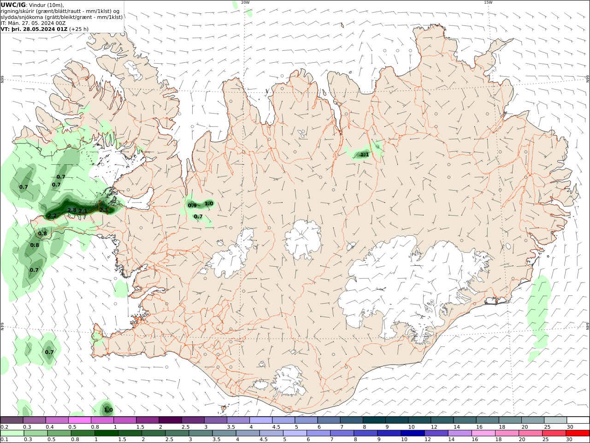
Task: Click the 64N latitude label on the right edge
Action: pyautogui.click(x=588, y=326)
